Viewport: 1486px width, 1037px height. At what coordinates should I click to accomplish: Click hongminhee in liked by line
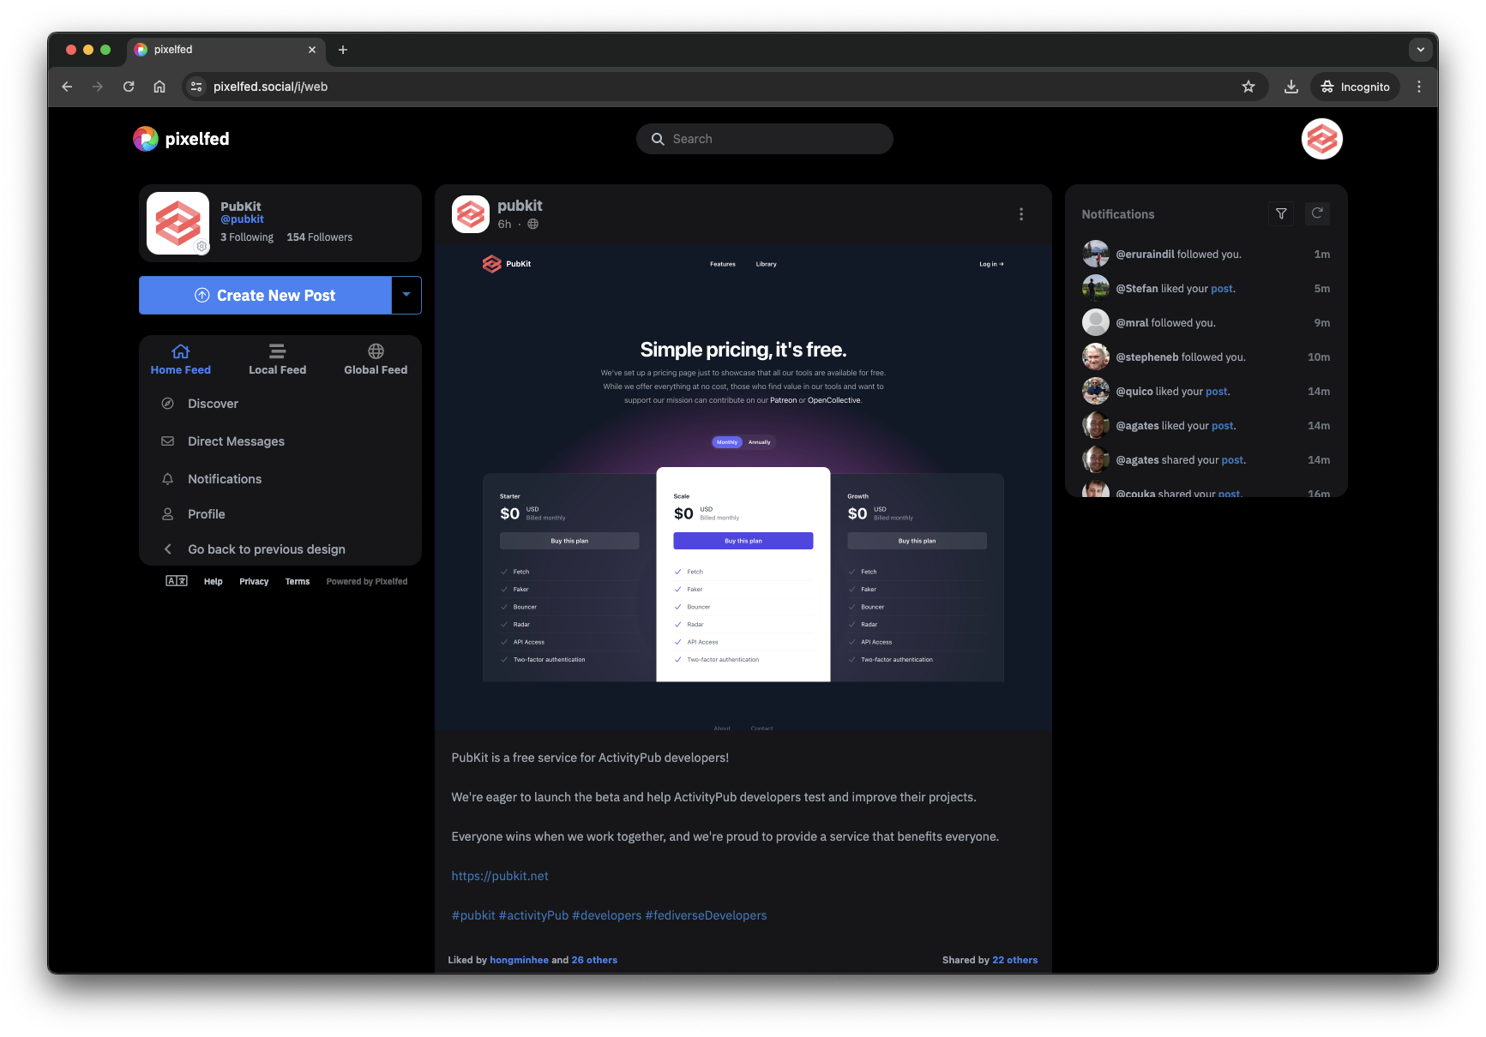pos(519,960)
